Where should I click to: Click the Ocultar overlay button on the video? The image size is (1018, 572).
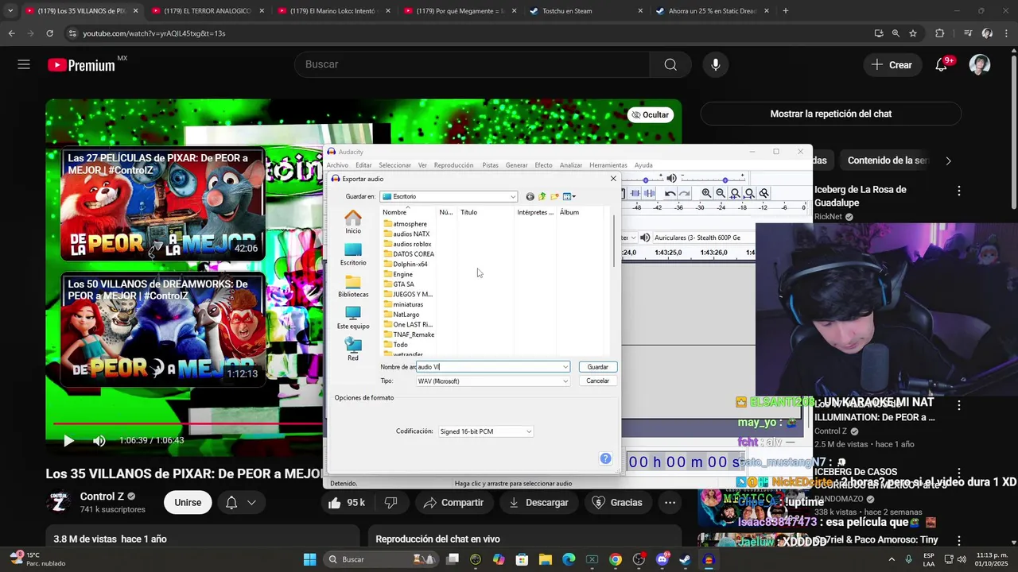[650, 114]
